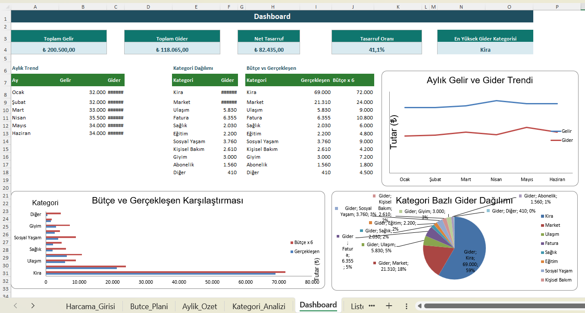Image resolution: width=585 pixels, height=313 pixels.
Task: Select the Bütçe ve Gerçekleşen Karşılaştırması chart title
Action: (x=168, y=201)
